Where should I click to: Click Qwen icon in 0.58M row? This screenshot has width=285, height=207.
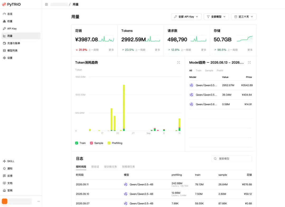tap(191, 104)
